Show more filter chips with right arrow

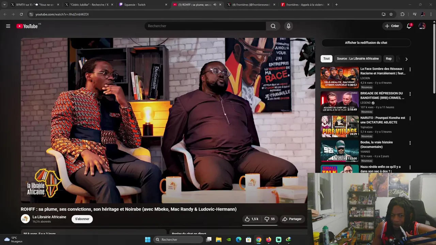tap(406, 59)
